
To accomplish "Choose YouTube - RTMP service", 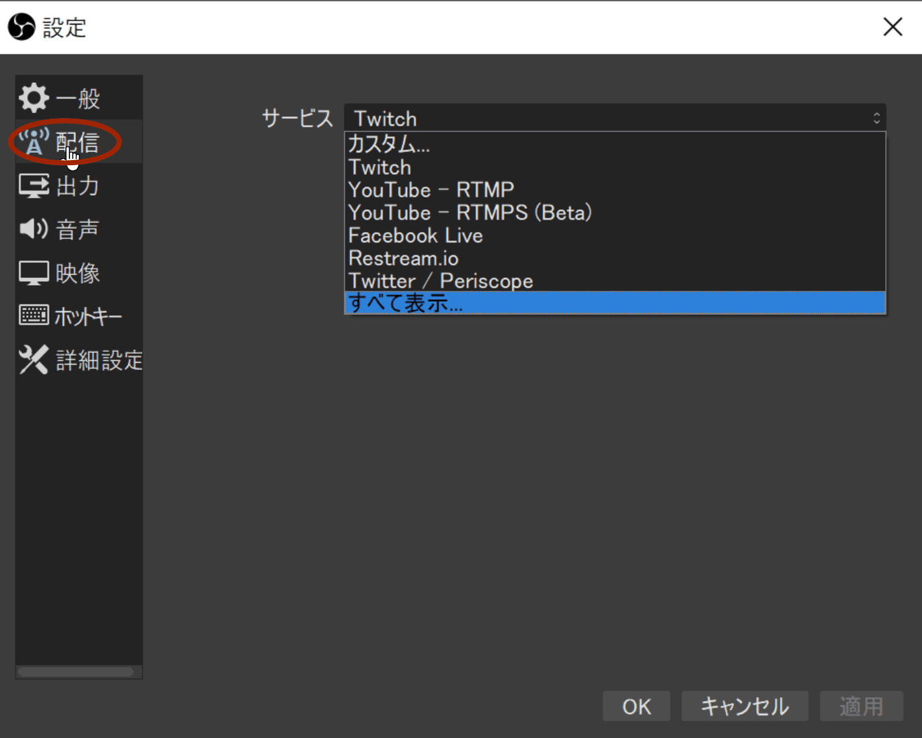I will pos(615,190).
